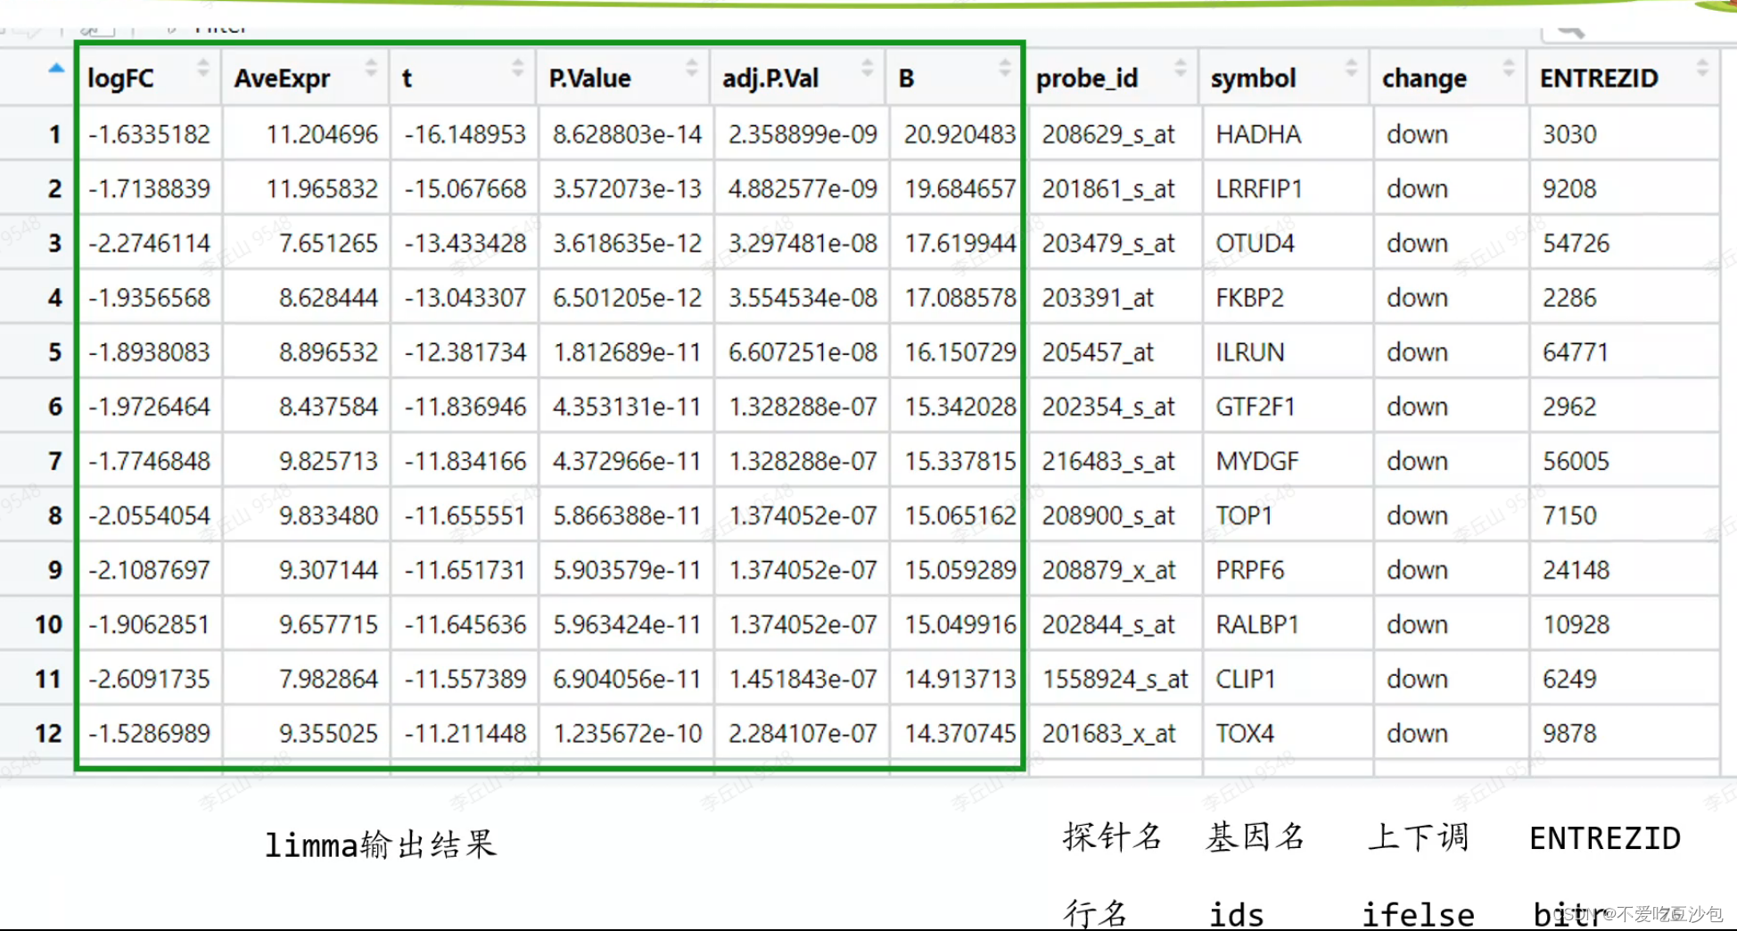Click t value -16.148953
Image resolution: width=1737 pixels, height=931 pixels.
(x=465, y=135)
